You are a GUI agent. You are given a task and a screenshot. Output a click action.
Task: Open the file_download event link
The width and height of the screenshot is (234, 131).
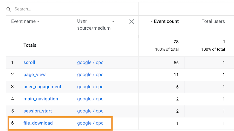pyautogui.click(x=38, y=123)
